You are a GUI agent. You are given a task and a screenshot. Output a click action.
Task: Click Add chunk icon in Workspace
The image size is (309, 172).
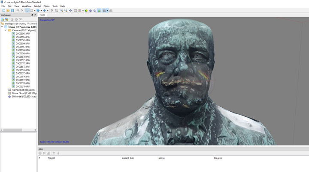pos(3,19)
